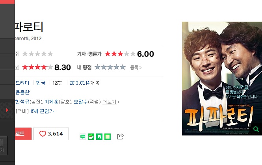Share to Naver Cafe green cup icon

91,137
